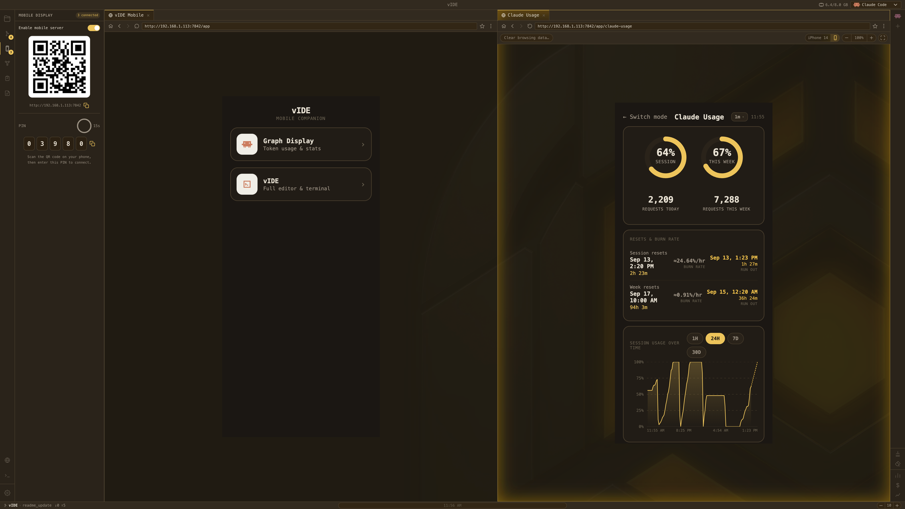Open the settings gear icon in sidebar
This screenshot has width=905, height=509.
tap(7, 493)
